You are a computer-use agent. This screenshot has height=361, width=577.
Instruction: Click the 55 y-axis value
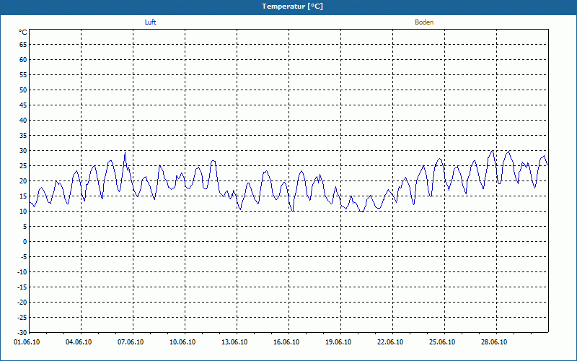coord(23,75)
